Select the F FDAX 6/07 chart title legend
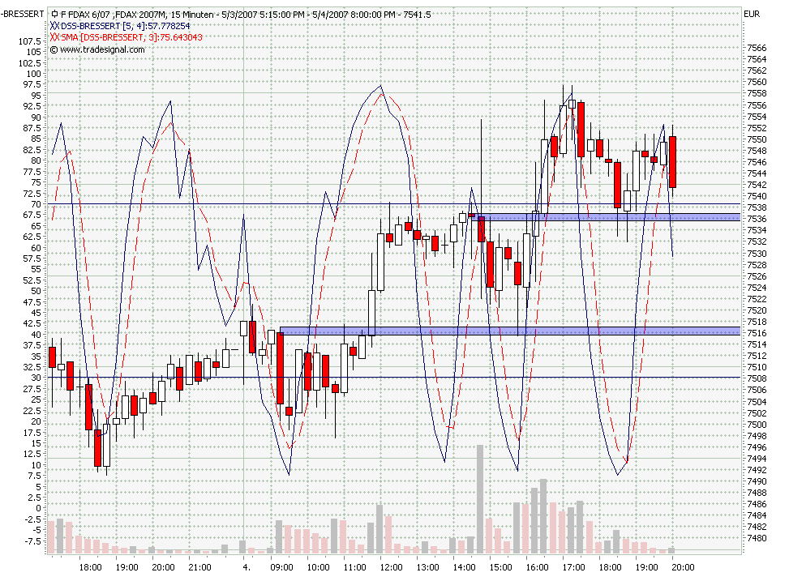Image resolution: width=789 pixels, height=581 pixels. 246,15
